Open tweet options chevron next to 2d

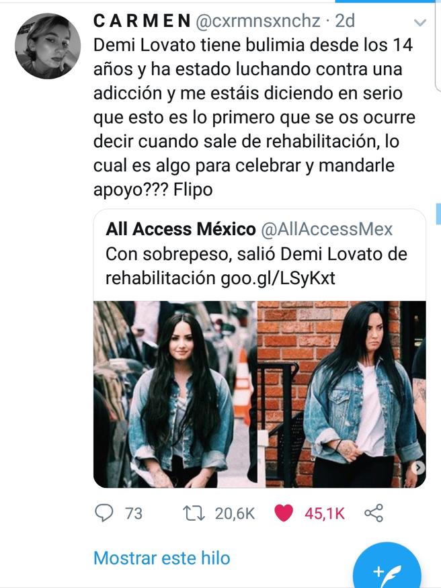point(419,22)
